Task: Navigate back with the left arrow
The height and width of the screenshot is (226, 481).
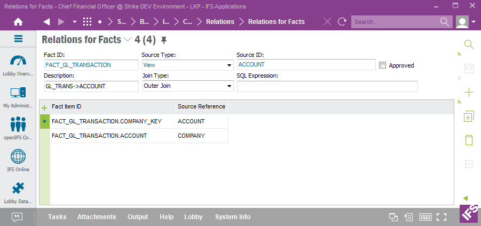Action: 46,22
